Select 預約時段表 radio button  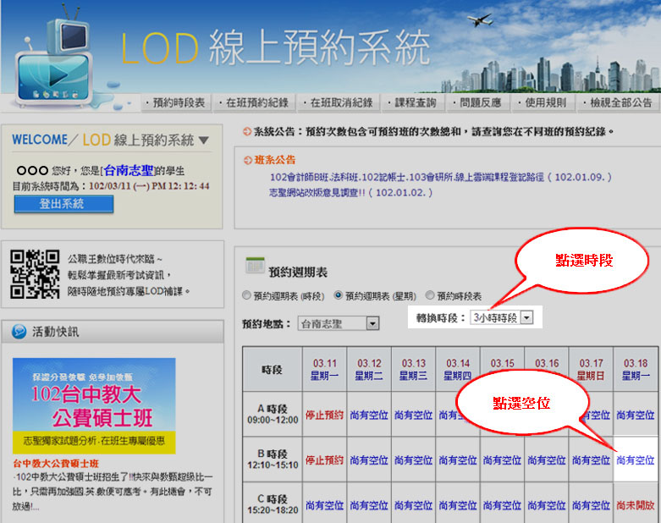[x=430, y=295]
